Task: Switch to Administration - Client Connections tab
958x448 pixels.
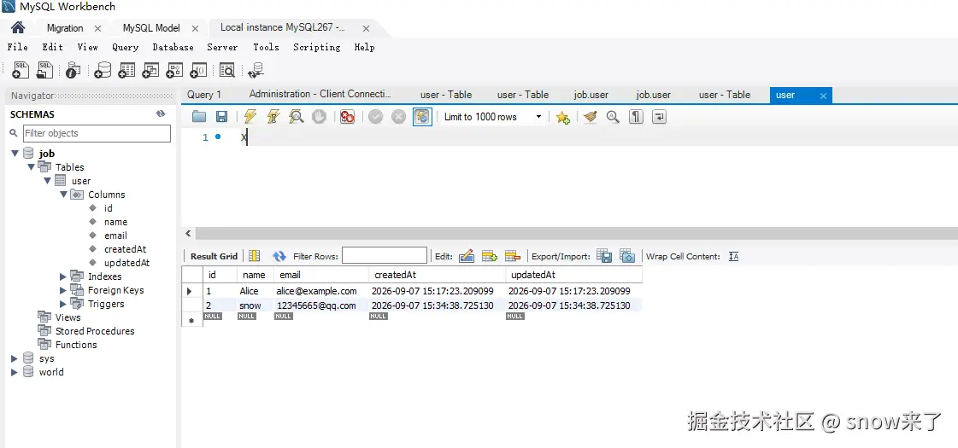Action: 320,94
